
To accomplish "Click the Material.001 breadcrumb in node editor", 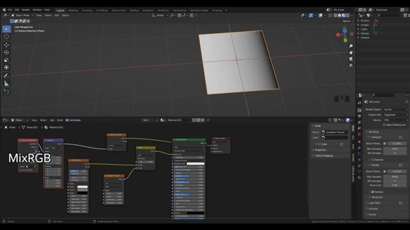I will [x=54, y=128].
